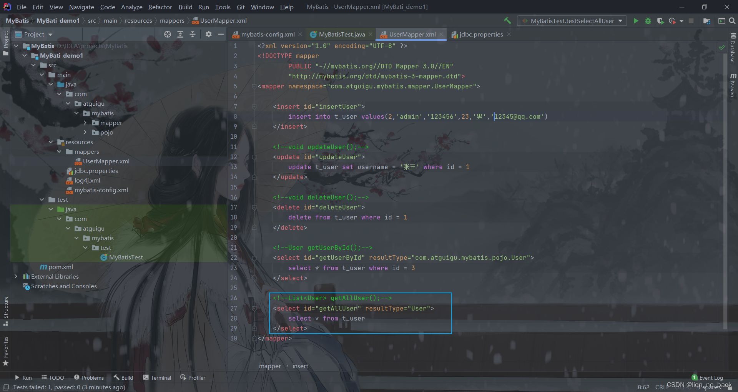Expand the mapper package
This screenshot has width=738, height=392.
tap(85, 123)
